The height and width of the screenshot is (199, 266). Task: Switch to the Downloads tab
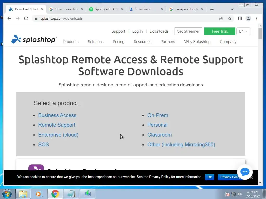[x=146, y=9]
